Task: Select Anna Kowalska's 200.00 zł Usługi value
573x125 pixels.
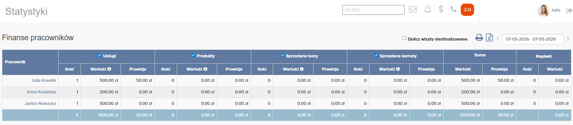Action: point(109,92)
